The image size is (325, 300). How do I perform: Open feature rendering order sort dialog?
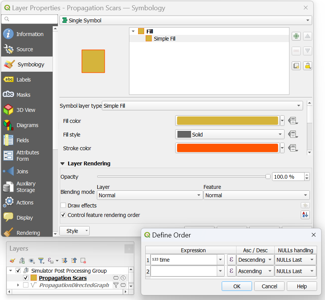pos(305,215)
